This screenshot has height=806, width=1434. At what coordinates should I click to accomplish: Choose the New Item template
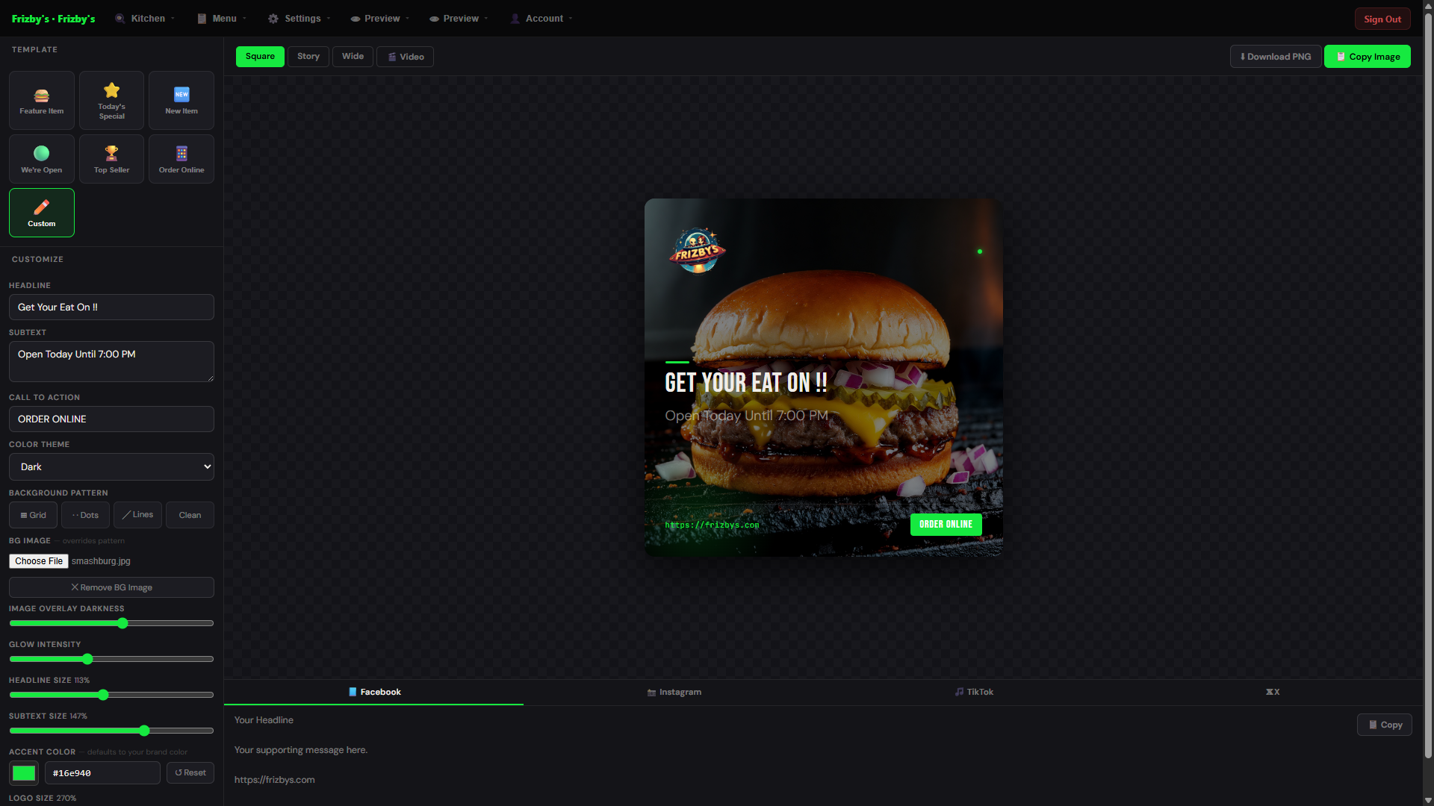(181, 100)
